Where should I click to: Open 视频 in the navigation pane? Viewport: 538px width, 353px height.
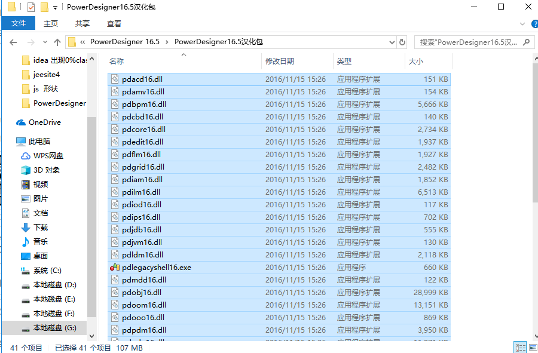(34, 185)
